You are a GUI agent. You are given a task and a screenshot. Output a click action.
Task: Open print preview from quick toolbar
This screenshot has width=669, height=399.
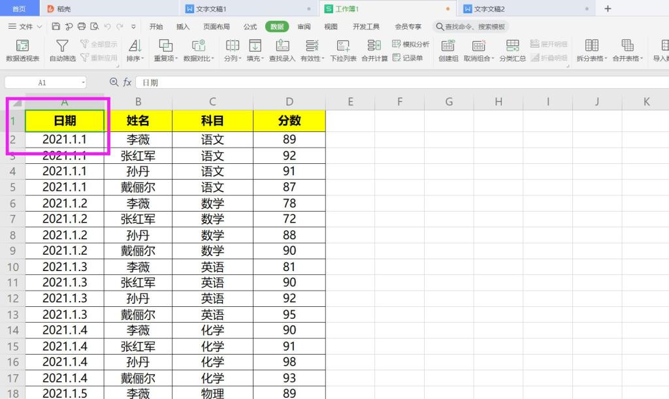click(95, 27)
